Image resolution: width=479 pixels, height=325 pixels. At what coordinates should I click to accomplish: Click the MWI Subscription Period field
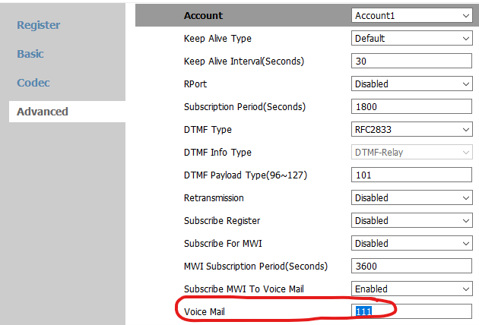click(411, 266)
